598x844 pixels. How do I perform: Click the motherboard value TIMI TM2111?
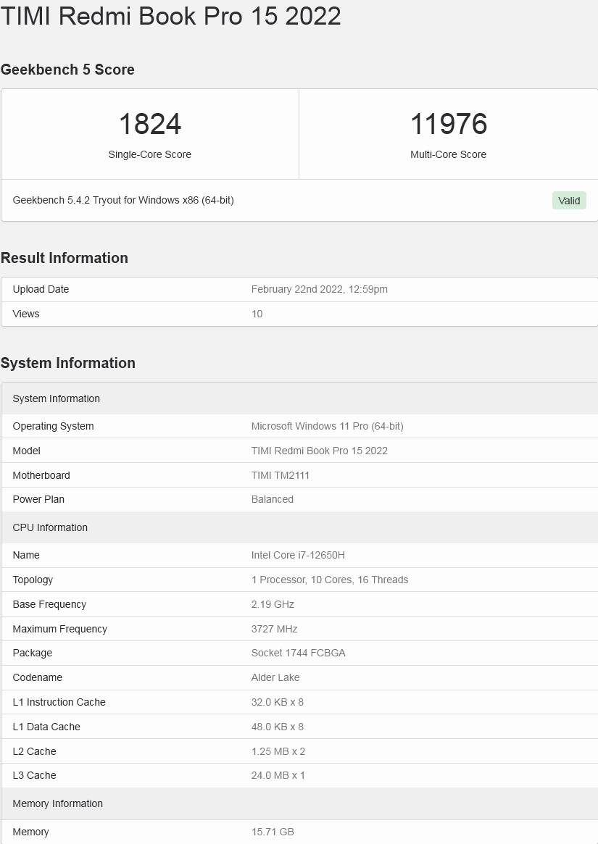coord(291,475)
